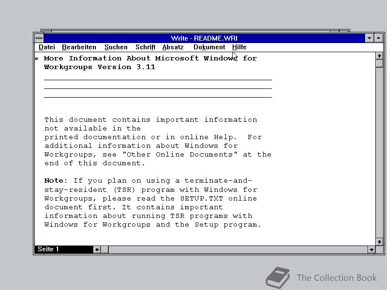
Task: Click the horizontal scrollbar thumb
Action: point(105,249)
